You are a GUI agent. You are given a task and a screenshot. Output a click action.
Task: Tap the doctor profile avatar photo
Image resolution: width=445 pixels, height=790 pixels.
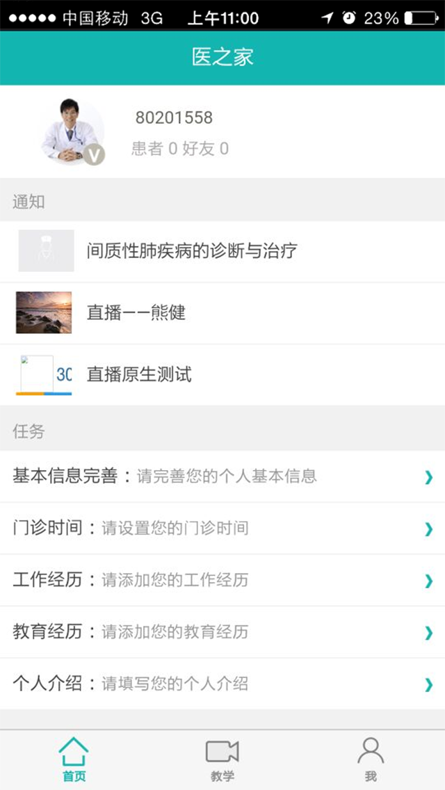[71, 131]
